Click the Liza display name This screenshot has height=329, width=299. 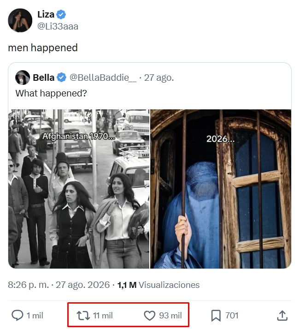tap(46, 14)
